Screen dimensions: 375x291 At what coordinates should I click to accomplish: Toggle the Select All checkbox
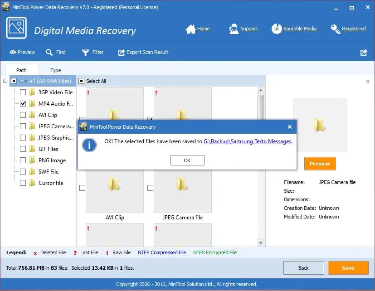coord(81,81)
